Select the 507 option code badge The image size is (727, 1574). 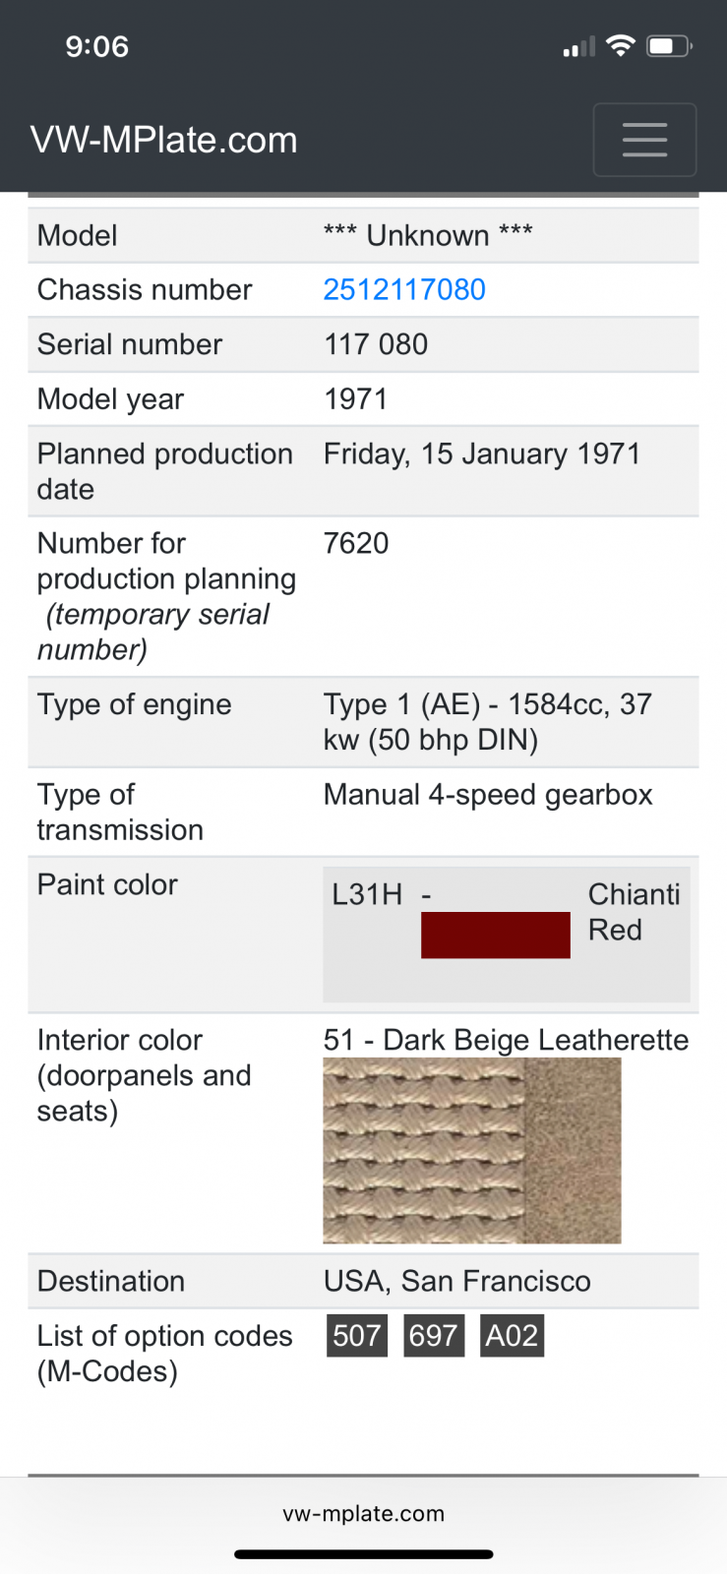(356, 1335)
